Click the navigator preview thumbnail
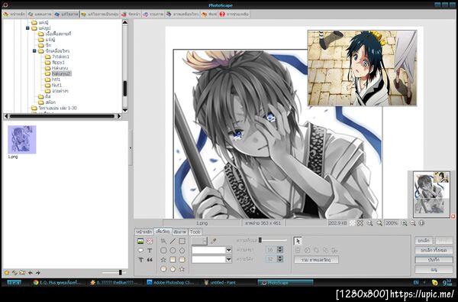The image size is (458, 302). (431, 194)
